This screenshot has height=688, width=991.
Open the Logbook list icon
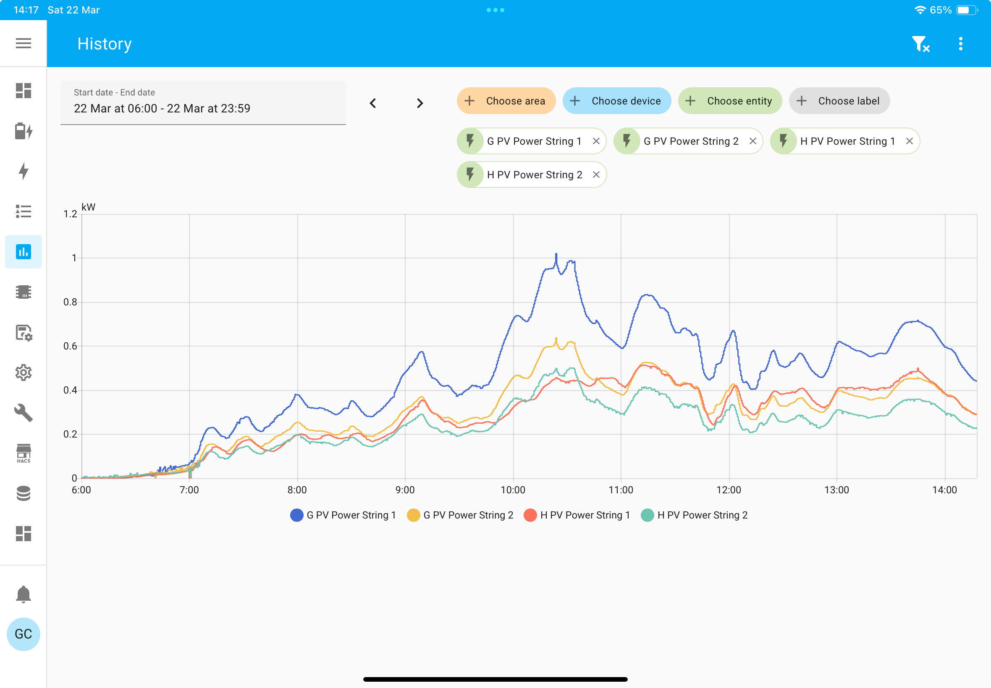[x=23, y=211]
